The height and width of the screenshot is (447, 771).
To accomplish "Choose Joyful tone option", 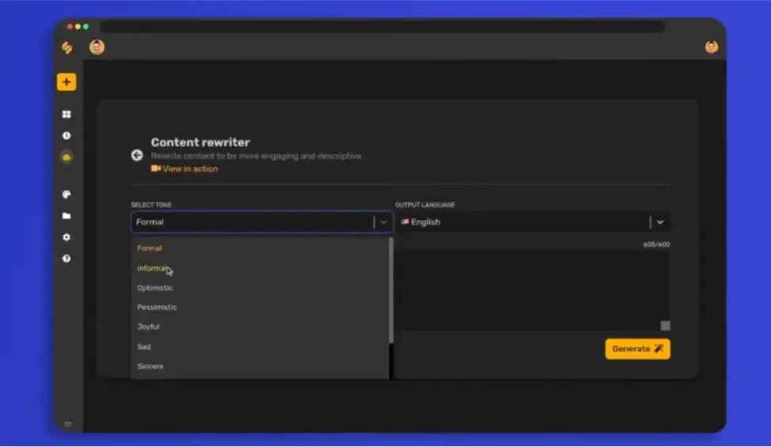I will click(x=260, y=327).
